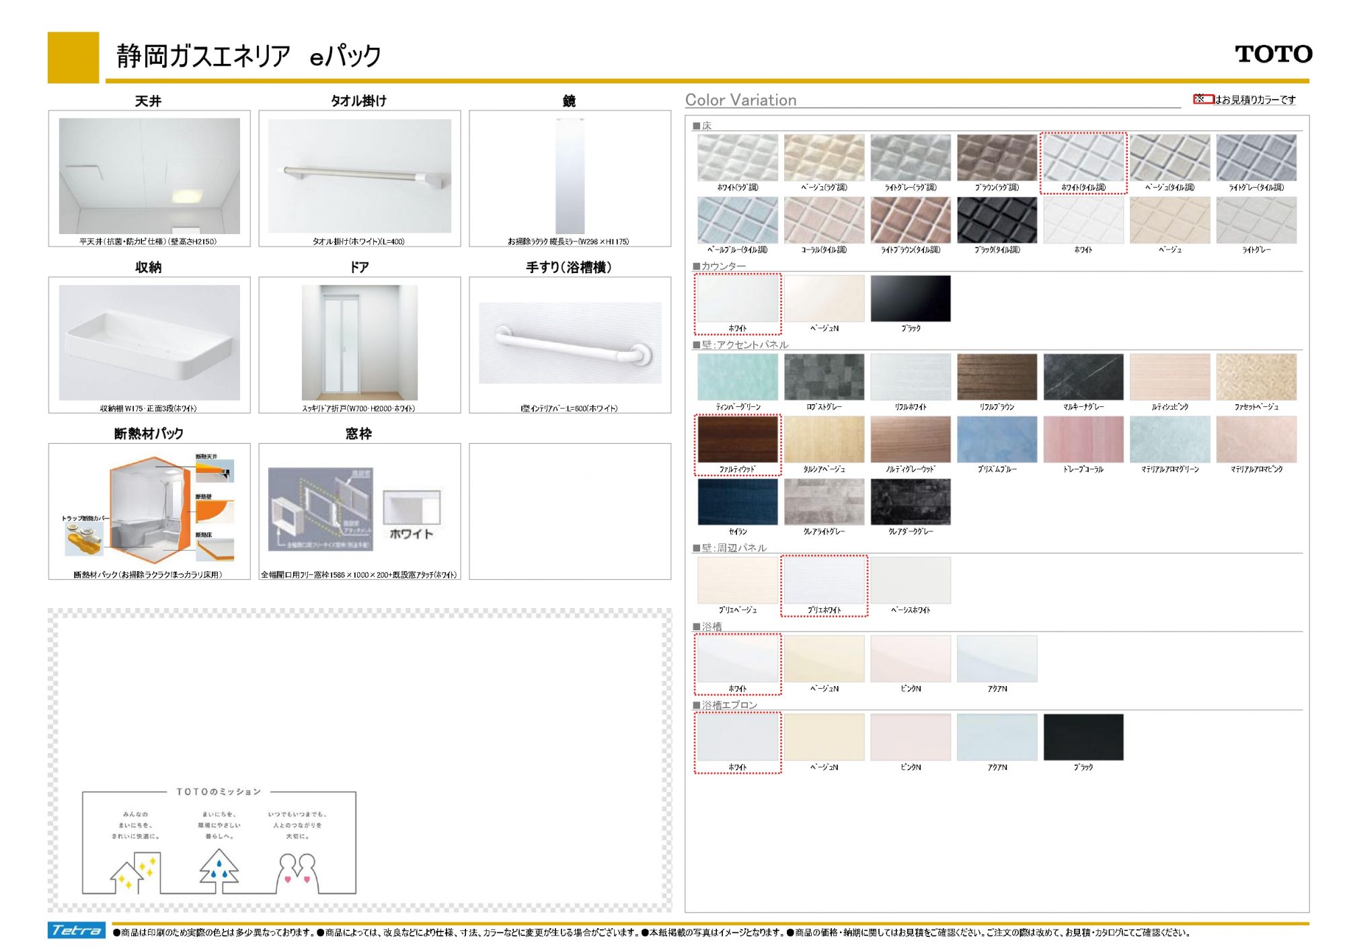Select the insulation pack (断熱材パック) diagram
Viewport: 1345px width, 951px height.
(x=149, y=510)
